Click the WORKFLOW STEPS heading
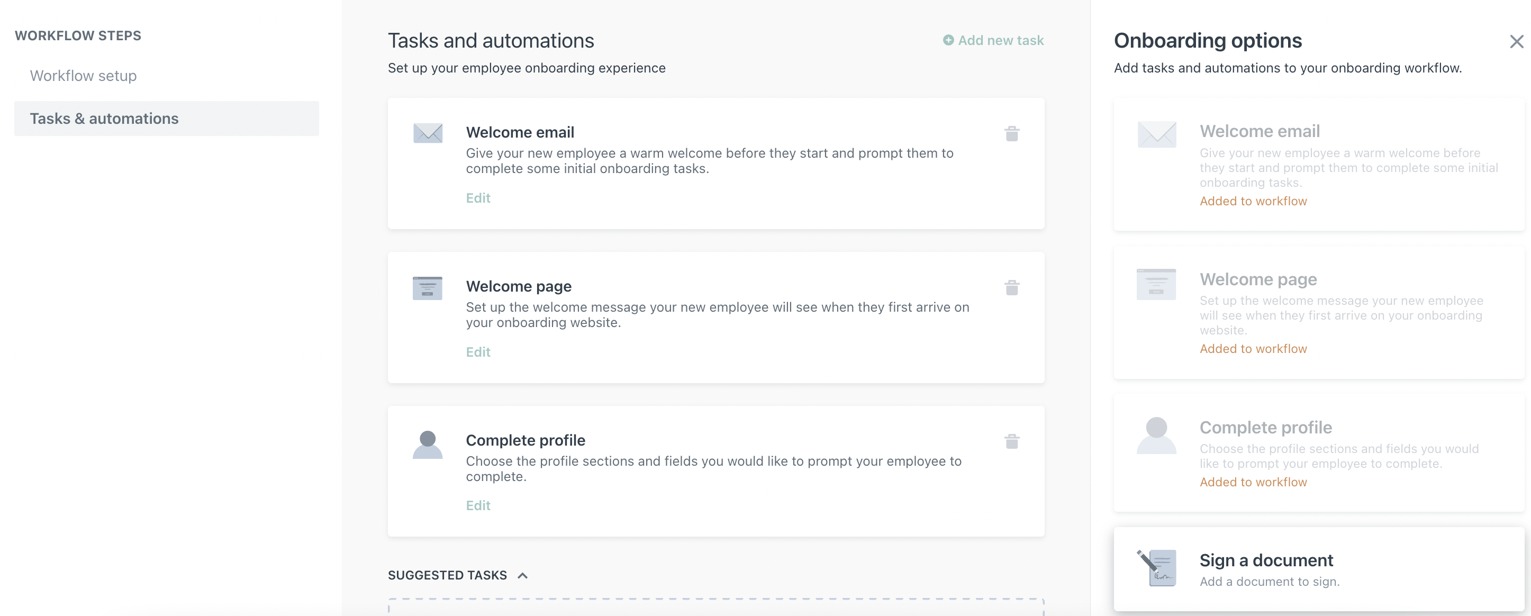 click(x=78, y=35)
